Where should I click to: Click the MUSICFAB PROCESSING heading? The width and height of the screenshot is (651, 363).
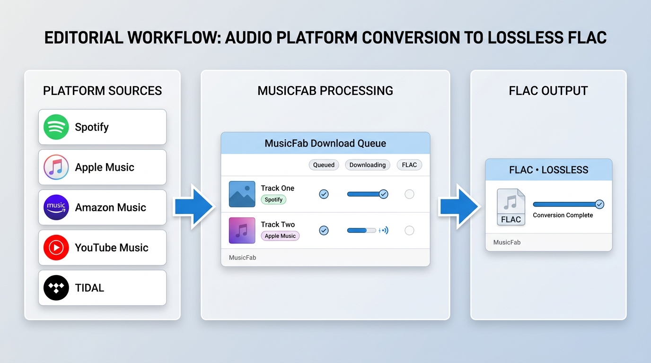(x=325, y=91)
